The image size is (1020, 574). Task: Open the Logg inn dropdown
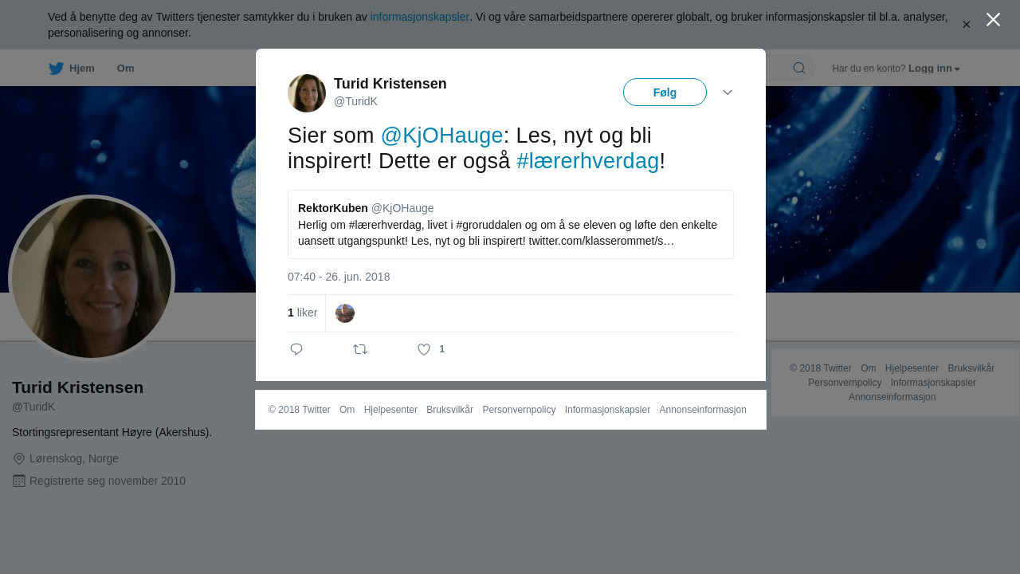pyautogui.click(x=934, y=69)
